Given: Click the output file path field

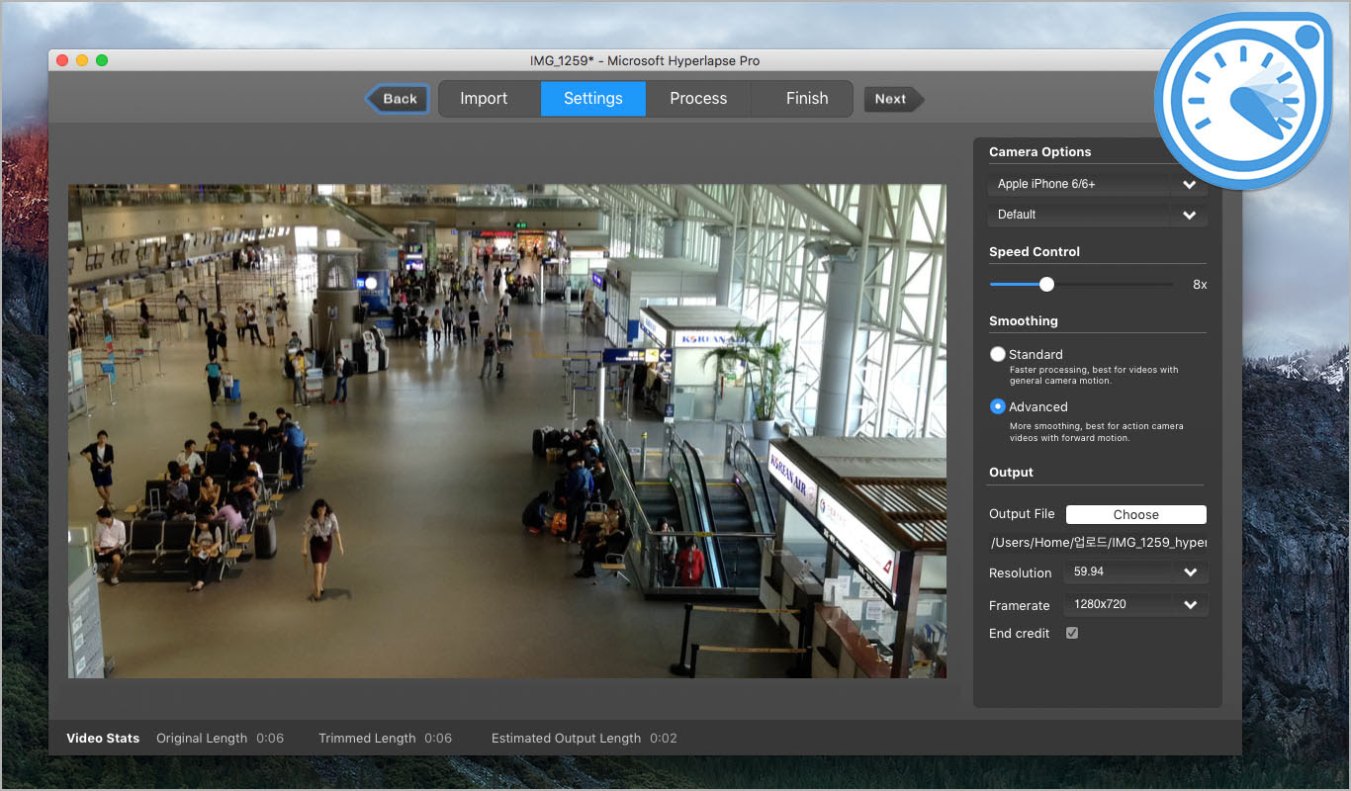Looking at the screenshot, I should (1098, 543).
